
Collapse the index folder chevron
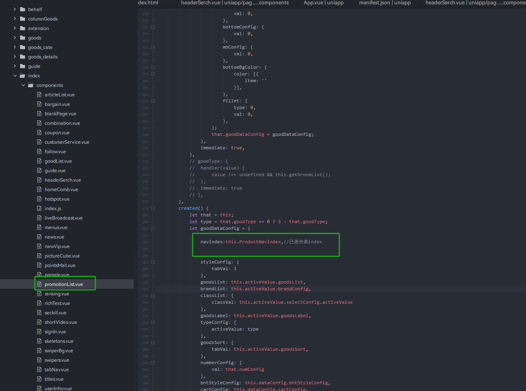(x=15, y=75)
